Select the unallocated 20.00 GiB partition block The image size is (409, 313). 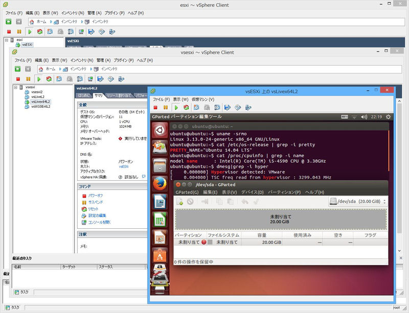tap(280, 219)
